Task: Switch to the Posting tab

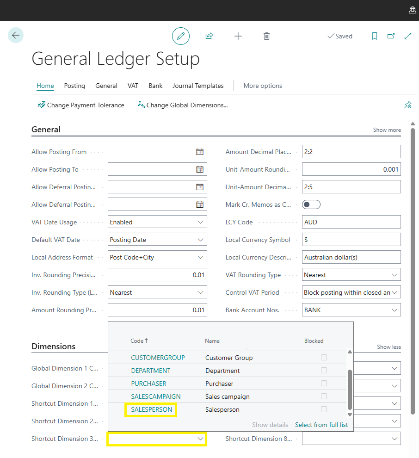Action: (x=74, y=86)
